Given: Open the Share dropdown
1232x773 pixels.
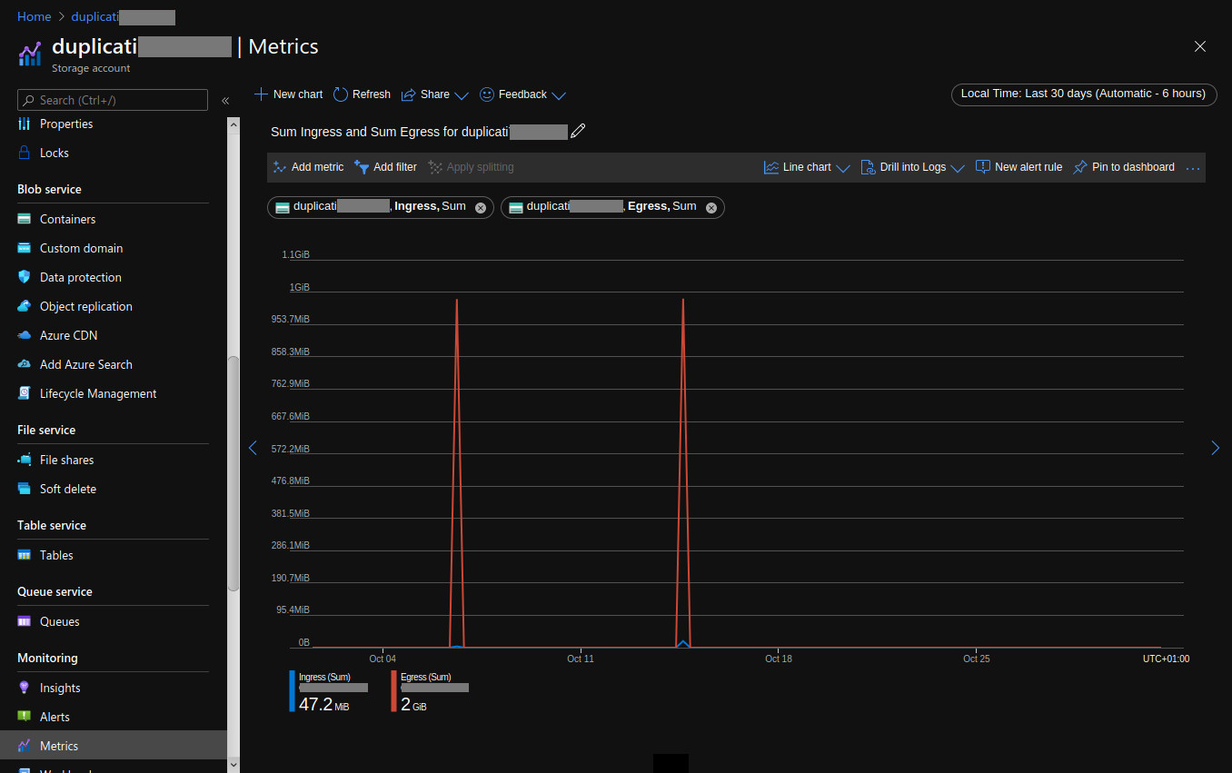Looking at the screenshot, I should 434,94.
